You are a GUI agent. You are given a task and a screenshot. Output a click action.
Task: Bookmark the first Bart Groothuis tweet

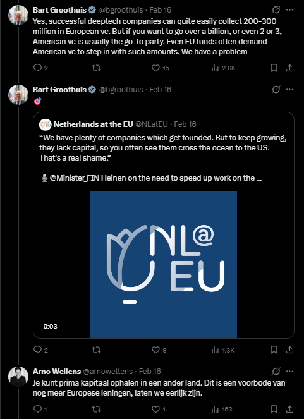click(274, 68)
